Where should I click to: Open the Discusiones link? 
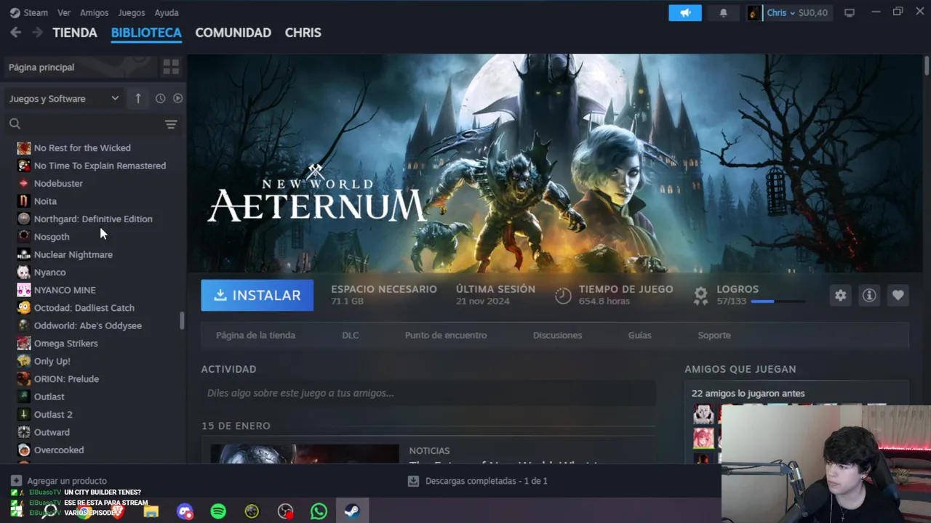pyautogui.click(x=557, y=335)
